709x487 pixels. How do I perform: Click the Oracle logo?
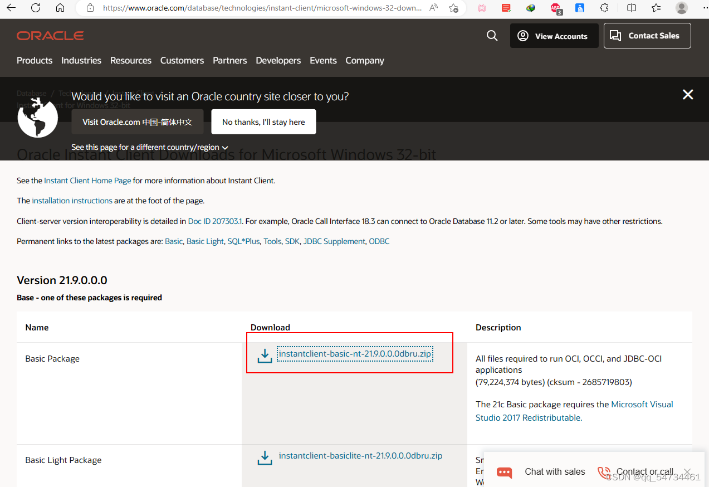(x=50, y=36)
